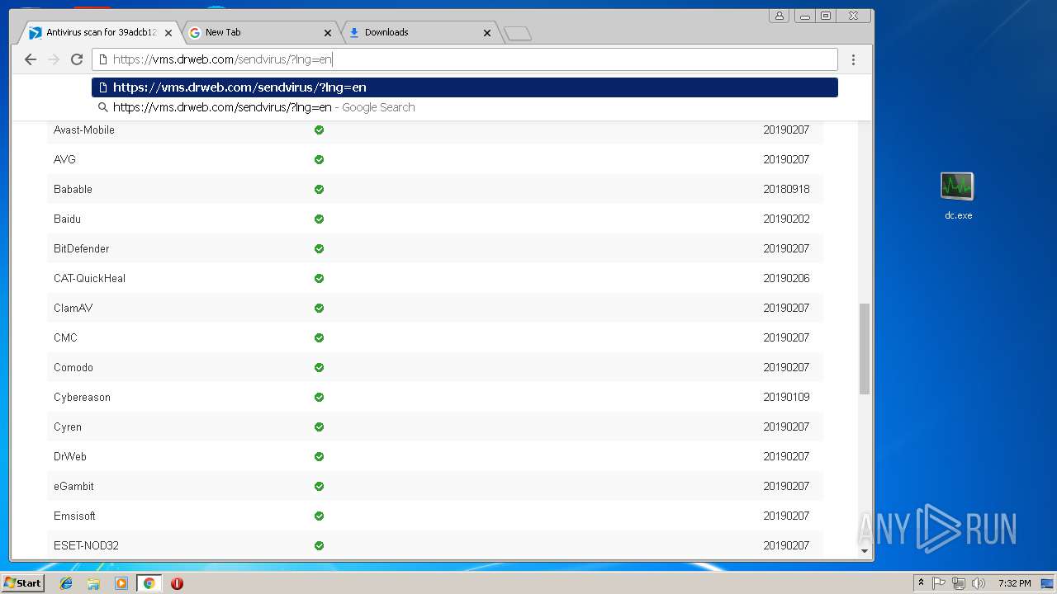Open a new tab with the tab strip button
This screenshot has height=594, width=1057.
[x=518, y=33]
